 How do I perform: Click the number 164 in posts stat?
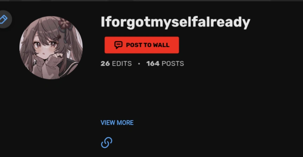click(153, 63)
